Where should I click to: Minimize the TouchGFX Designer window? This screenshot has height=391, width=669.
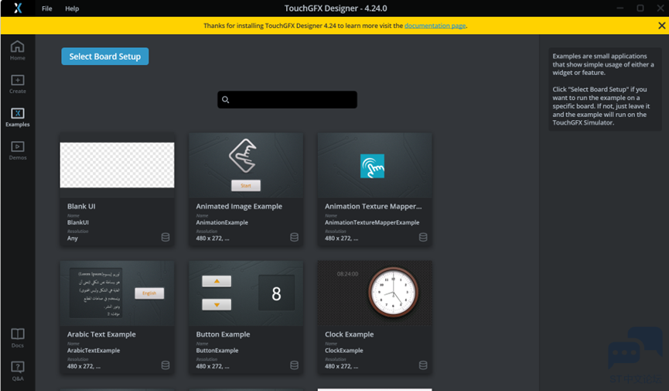(620, 8)
